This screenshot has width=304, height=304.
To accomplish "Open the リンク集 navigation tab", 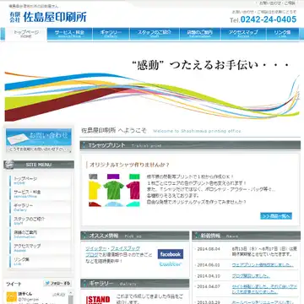I will (x=282, y=35).
